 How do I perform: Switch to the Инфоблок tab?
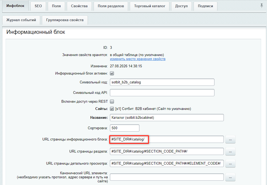[15, 6]
